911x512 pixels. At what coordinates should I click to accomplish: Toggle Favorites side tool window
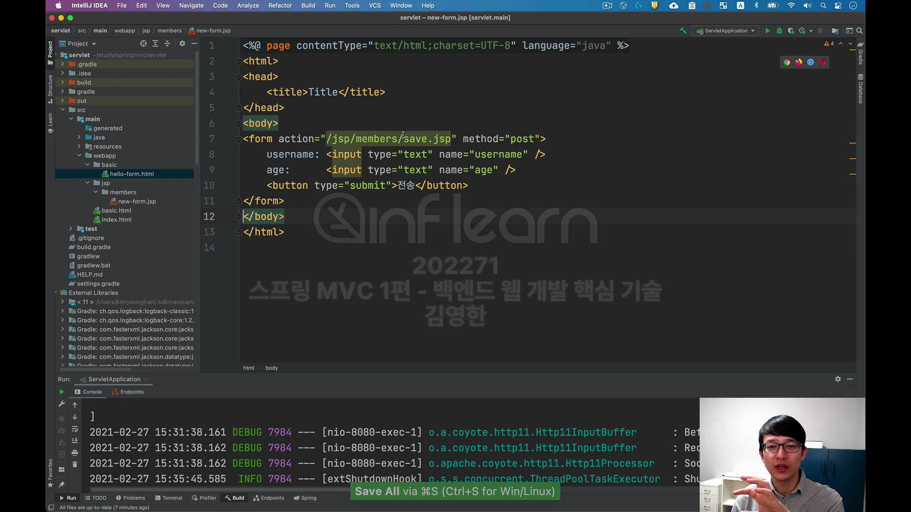click(50, 473)
